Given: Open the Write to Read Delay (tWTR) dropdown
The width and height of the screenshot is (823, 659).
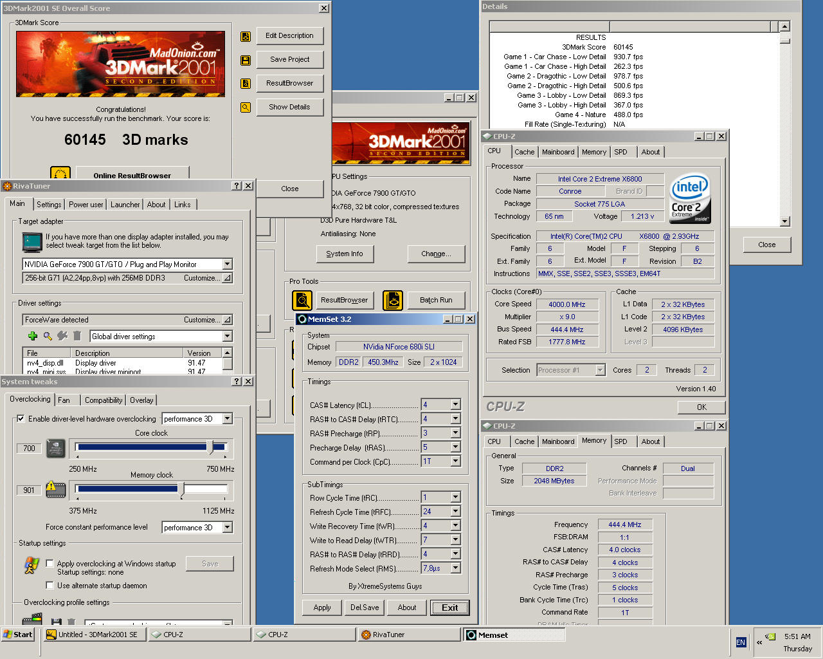Looking at the screenshot, I should click(455, 540).
